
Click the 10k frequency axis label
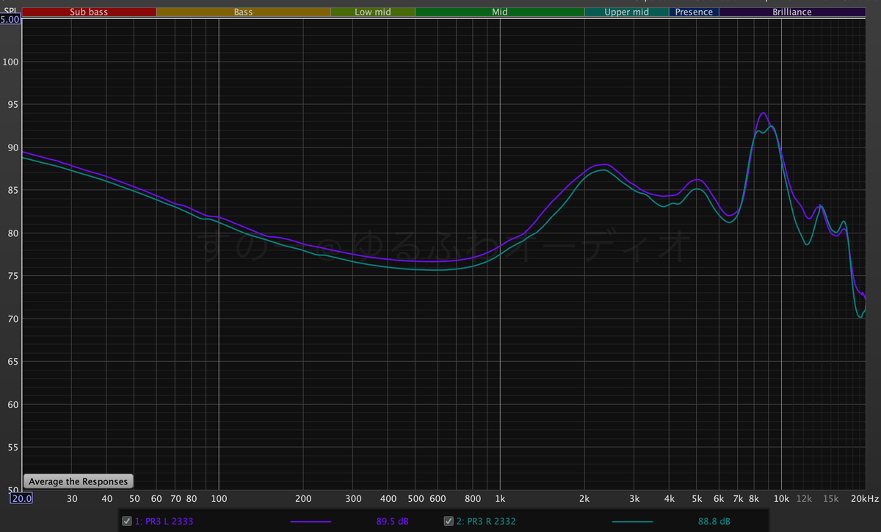pos(782,499)
